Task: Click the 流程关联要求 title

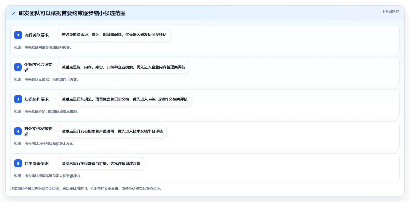Action: [x=37, y=35]
